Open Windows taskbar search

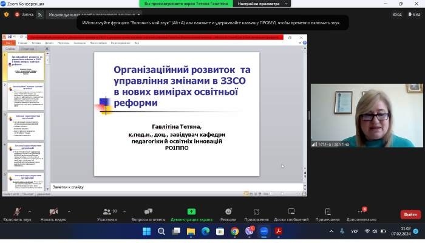click(161, 231)
